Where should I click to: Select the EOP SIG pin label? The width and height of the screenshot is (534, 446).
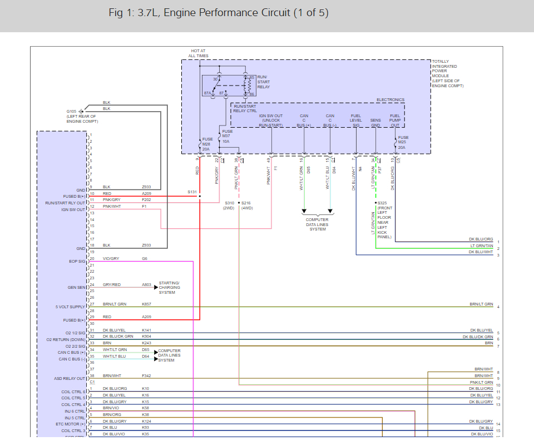[77, 259]
